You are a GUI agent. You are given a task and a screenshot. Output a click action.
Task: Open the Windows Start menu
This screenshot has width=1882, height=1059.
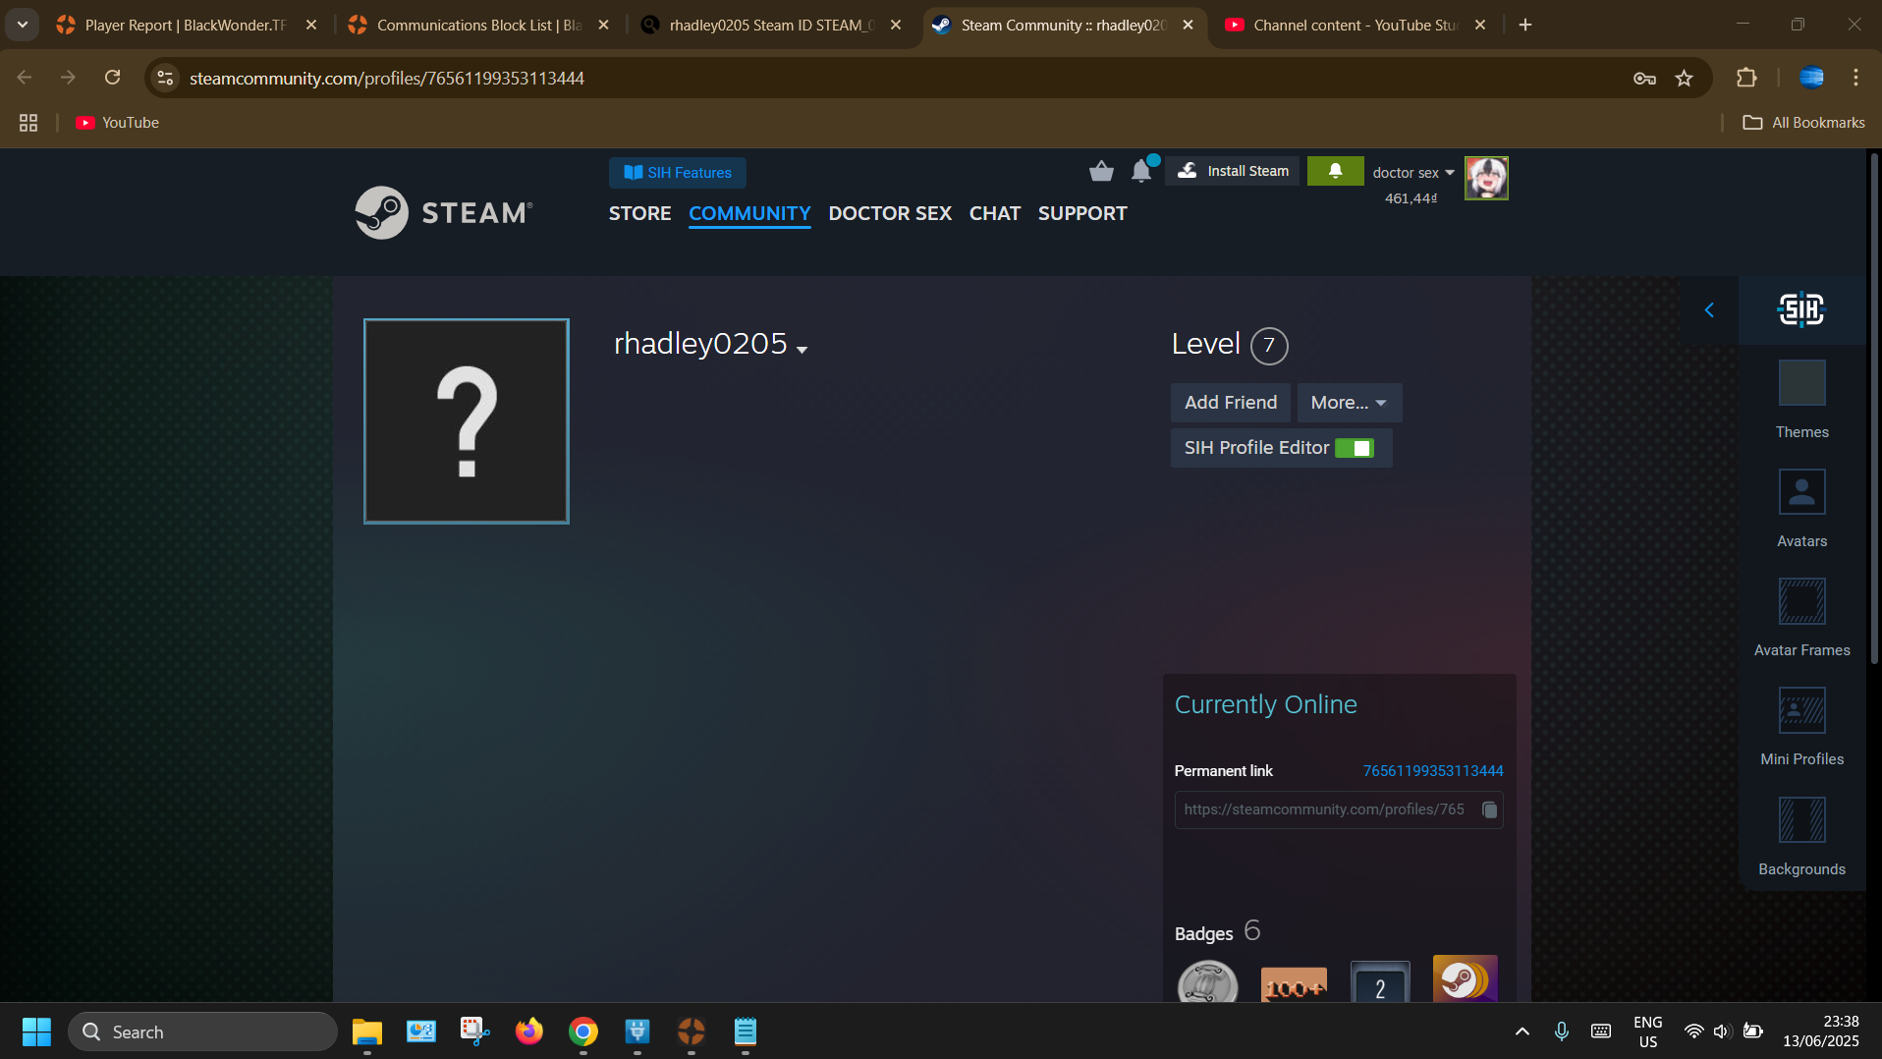pos(36,1031)
